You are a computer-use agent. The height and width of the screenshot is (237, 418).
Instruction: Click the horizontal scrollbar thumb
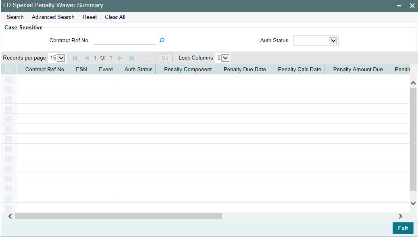coord(119,216)
